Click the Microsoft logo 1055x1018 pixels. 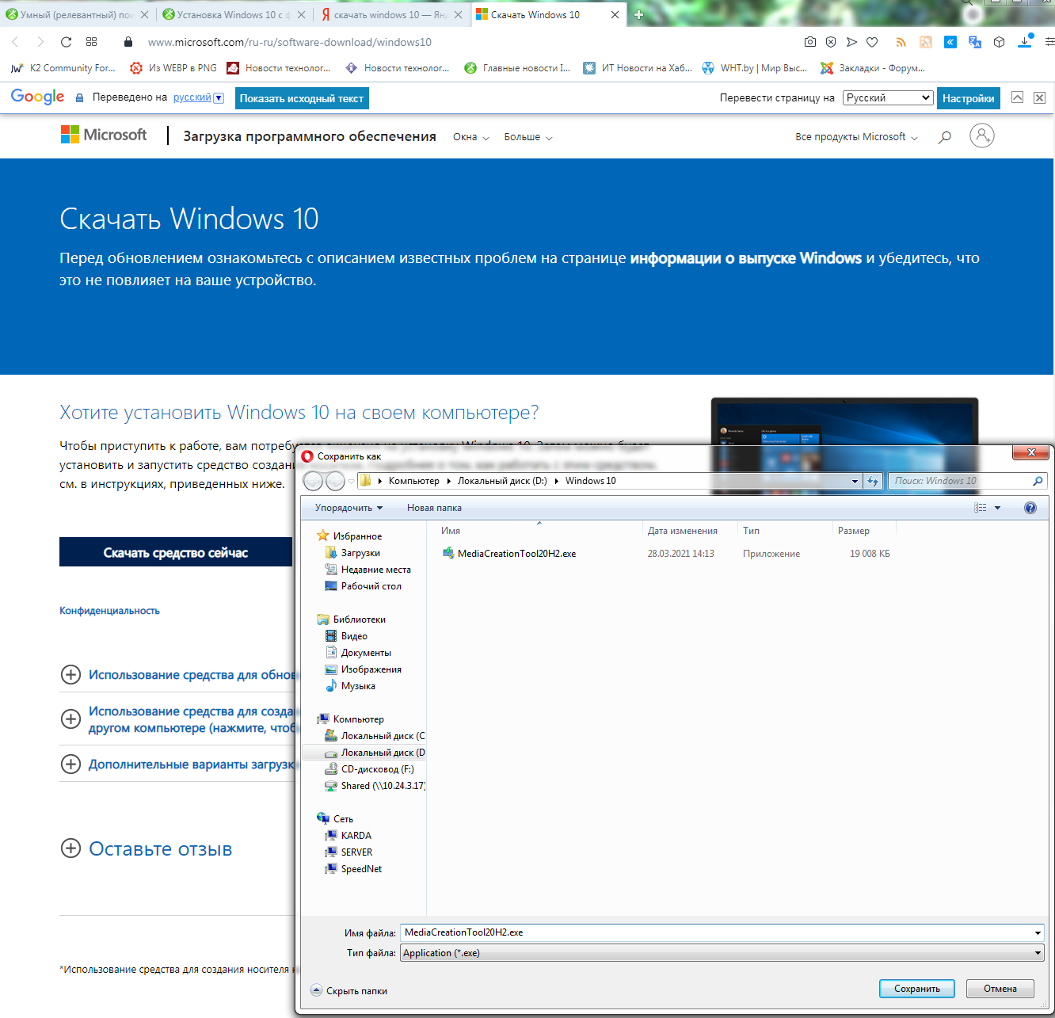click(x=104, y=135)
